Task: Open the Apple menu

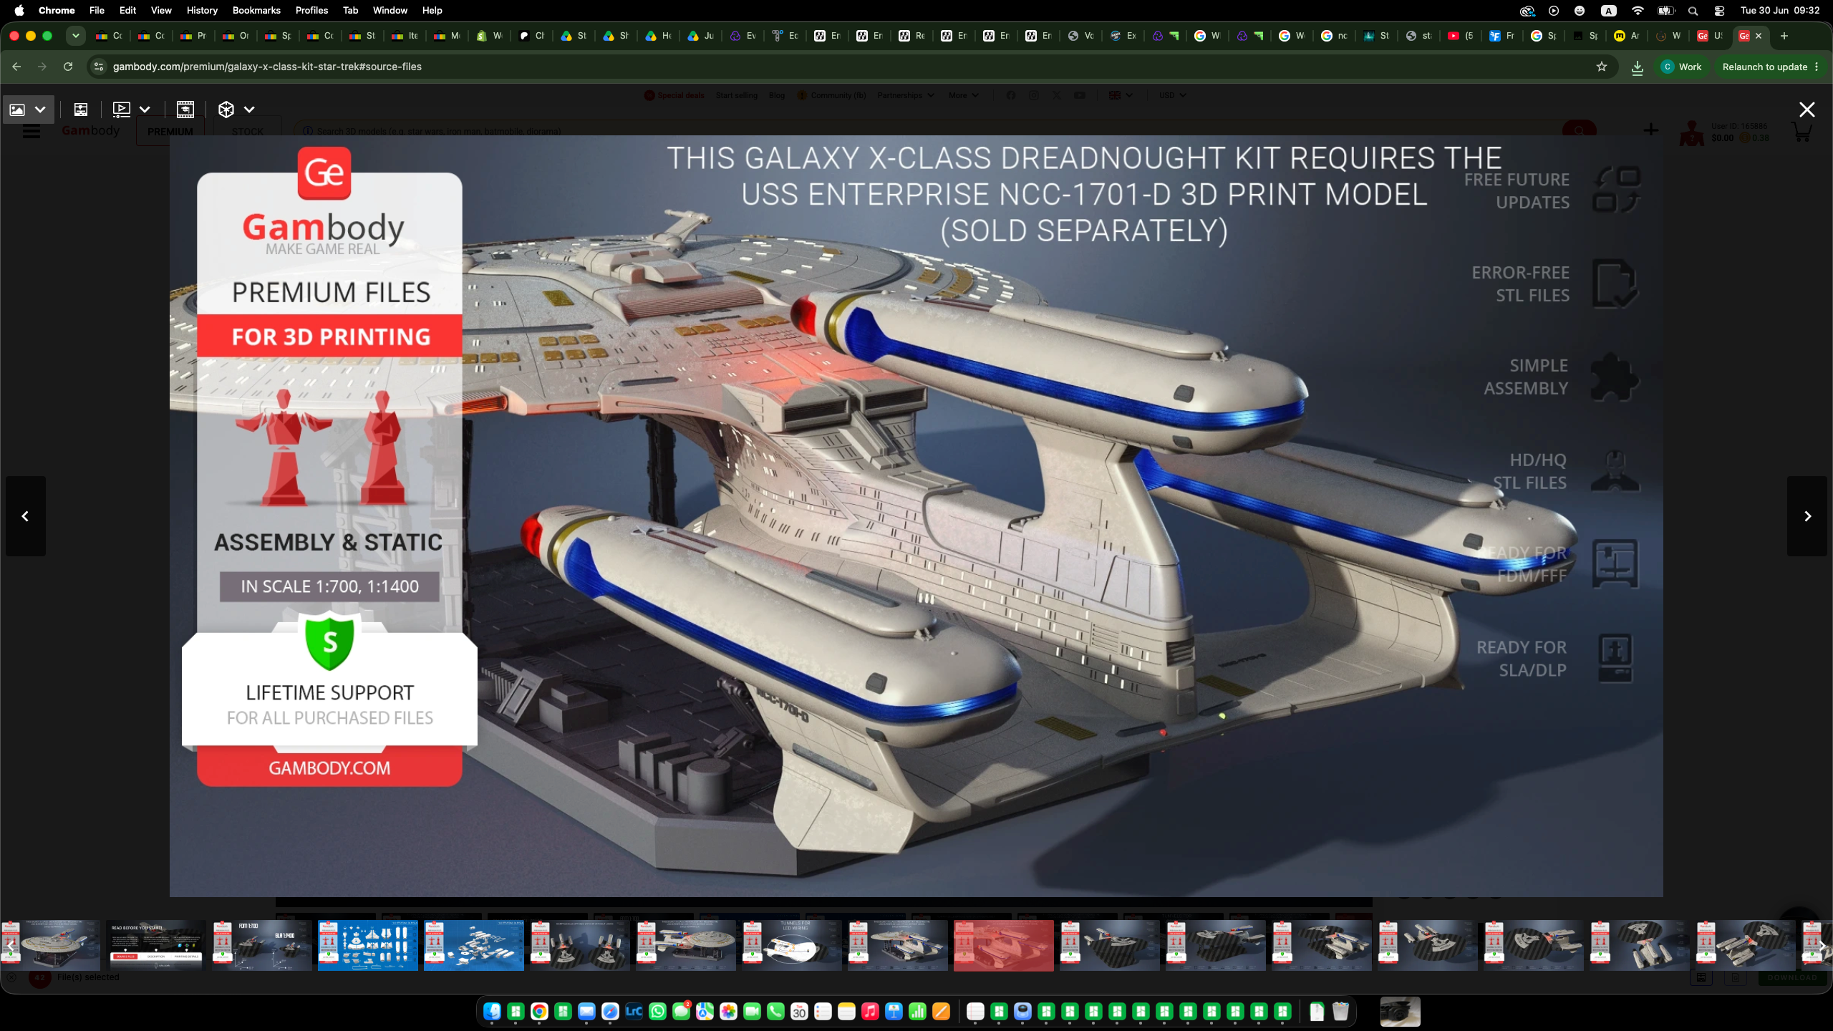Action: 19,10
